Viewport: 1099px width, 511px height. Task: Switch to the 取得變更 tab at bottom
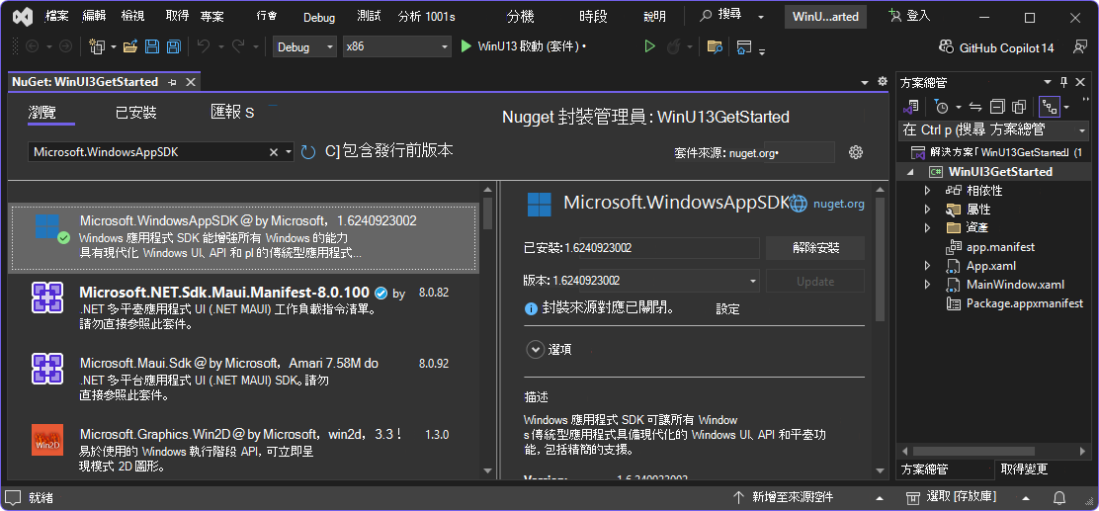(1024, 468)
